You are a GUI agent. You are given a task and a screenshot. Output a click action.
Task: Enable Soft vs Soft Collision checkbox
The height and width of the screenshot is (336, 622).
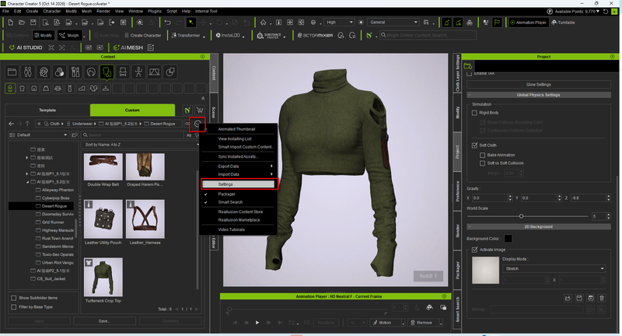(x=482, y=163)
